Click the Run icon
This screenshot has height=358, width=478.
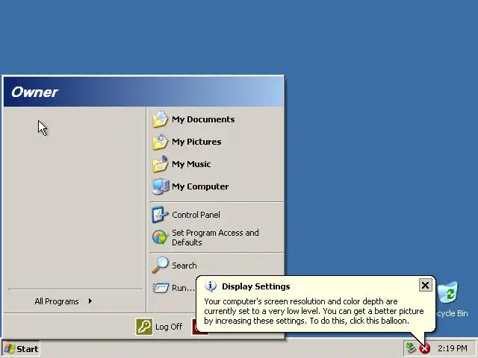[161, 288]
